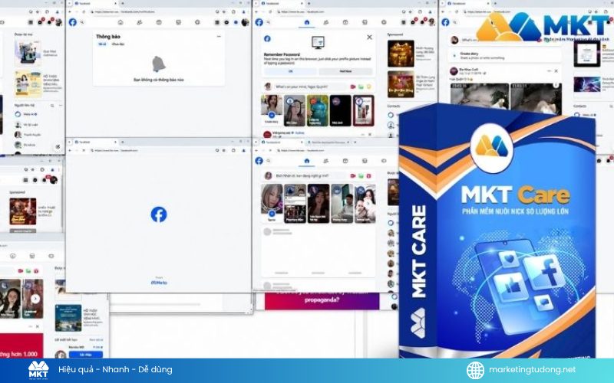Click the Live video icon beside 'What's on your mind'
This screenshot has width=614, height=383.
click(x=353, y=87)
